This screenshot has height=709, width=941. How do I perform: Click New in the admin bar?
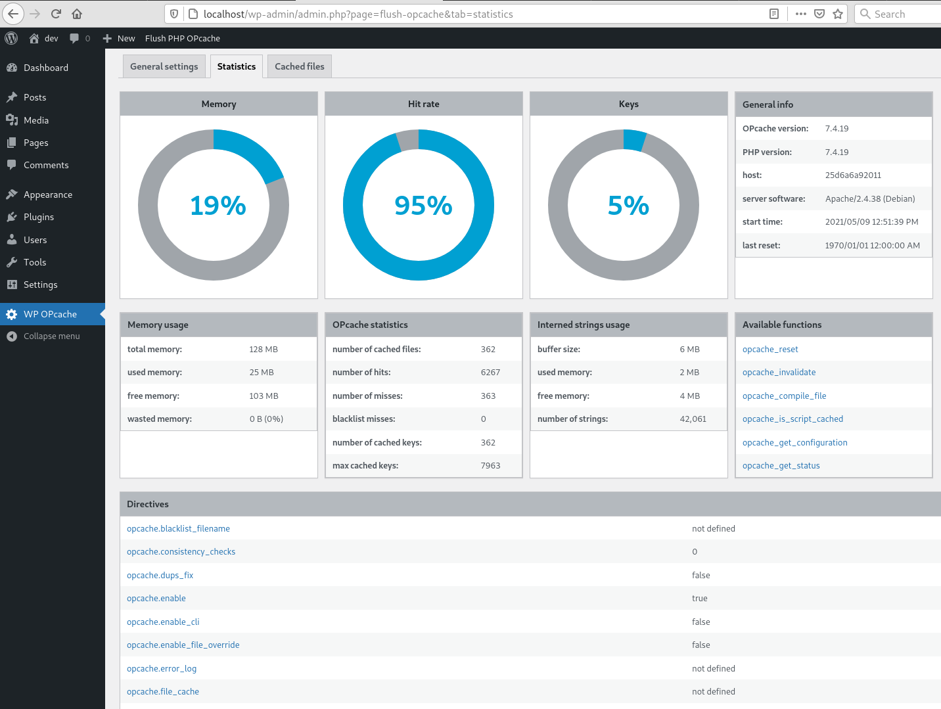(x=119, y=38)
